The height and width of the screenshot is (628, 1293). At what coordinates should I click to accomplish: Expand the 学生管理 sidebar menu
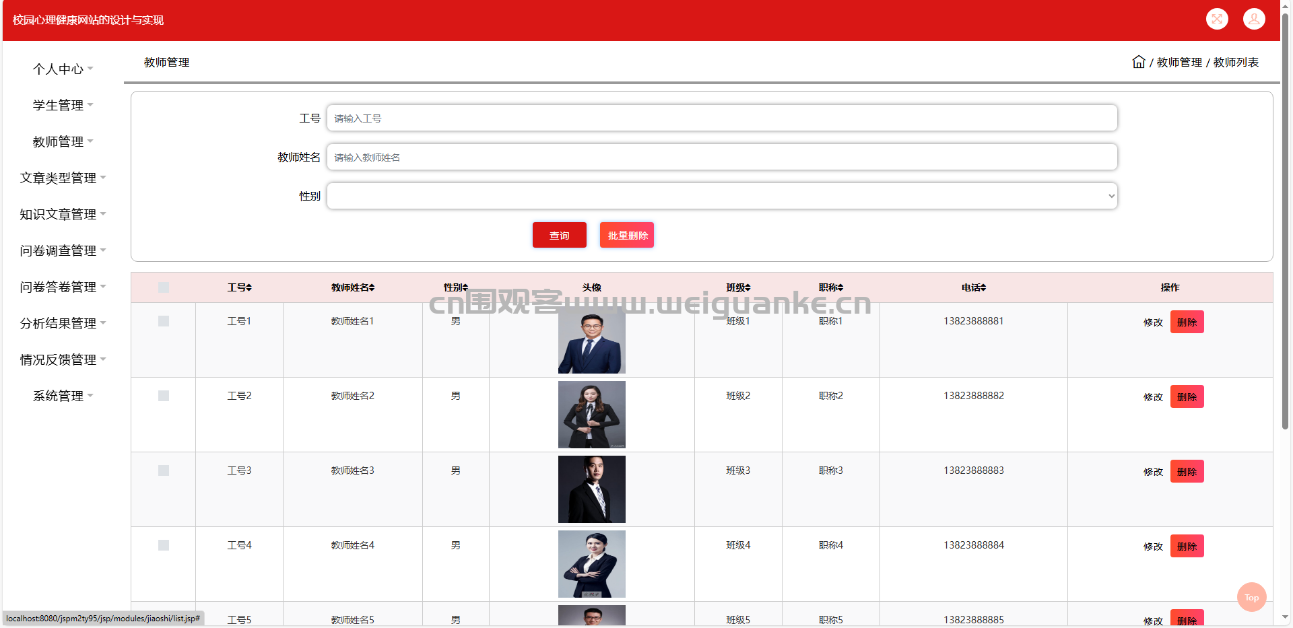click(63, 105)
